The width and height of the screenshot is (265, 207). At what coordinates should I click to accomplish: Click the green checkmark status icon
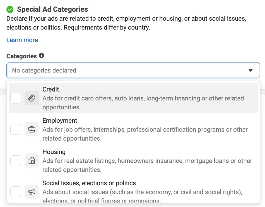pyautogui.click(x=10, y=9)
